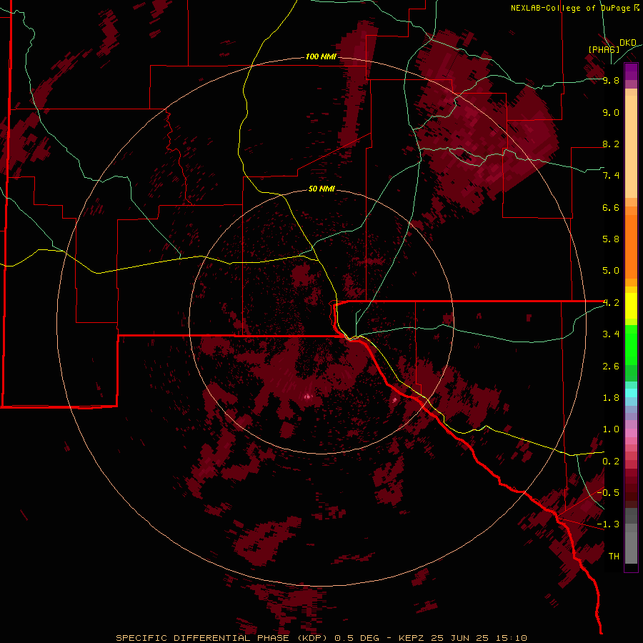
Task: Click the 6.6 scale value
Action: [x=611, y=207]
